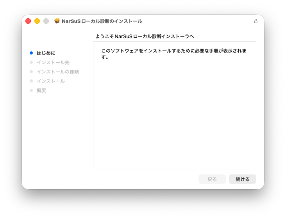Click the 続ける continue button
286x218 pixels.
[243, 179]
